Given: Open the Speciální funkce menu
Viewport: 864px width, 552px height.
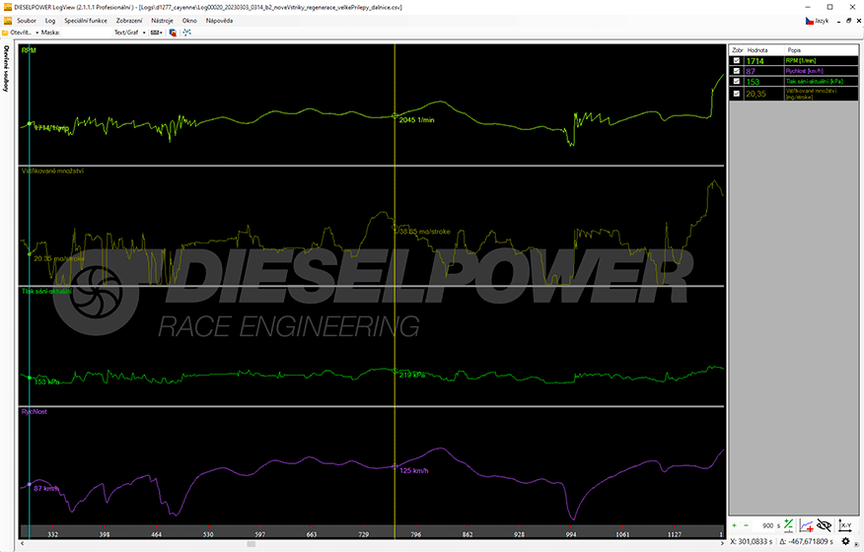Looking at the screenshot, I should click(86, 21).
